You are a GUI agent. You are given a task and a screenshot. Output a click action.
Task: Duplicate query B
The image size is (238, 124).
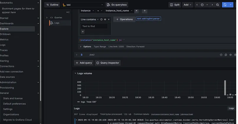pos(226,55)
